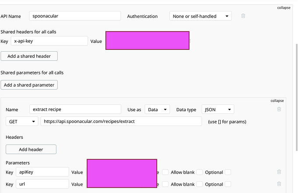The image size is (302, 193).
Task: Change the Data type JSON dropdown
Action: pyautogui.click(x=218, y=109)
